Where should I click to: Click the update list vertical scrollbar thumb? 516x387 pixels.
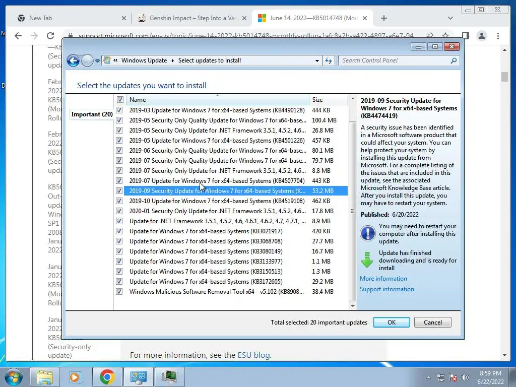point(352,211)
